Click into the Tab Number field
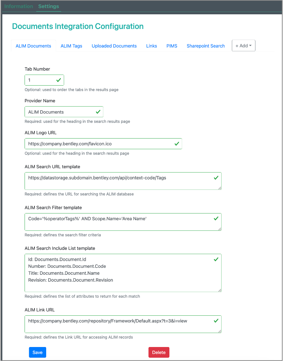This screenshot has width=283, height=361. coord(44,80)
